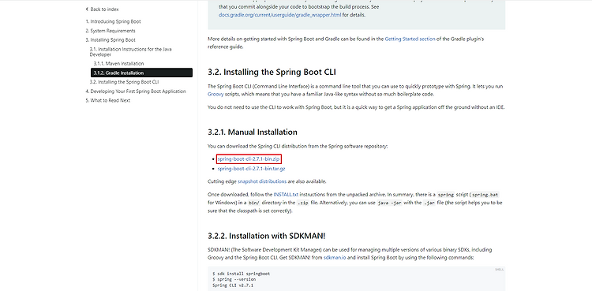The image size is (592, 291).
Task: Visit the 'sdkman.io' link
Action: (x=335, y=257)
